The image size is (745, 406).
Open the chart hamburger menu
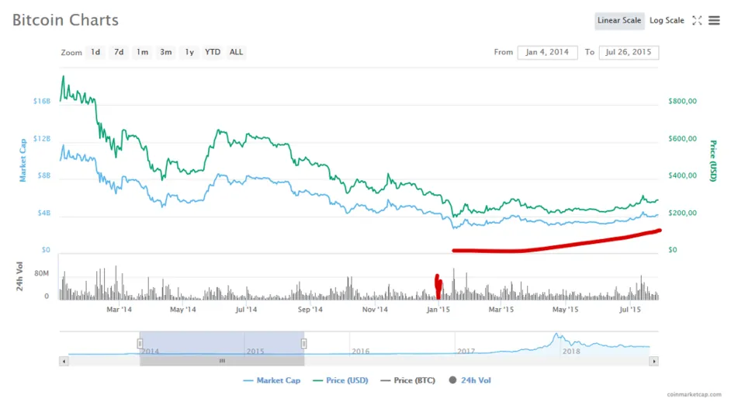tap(714, 20)
